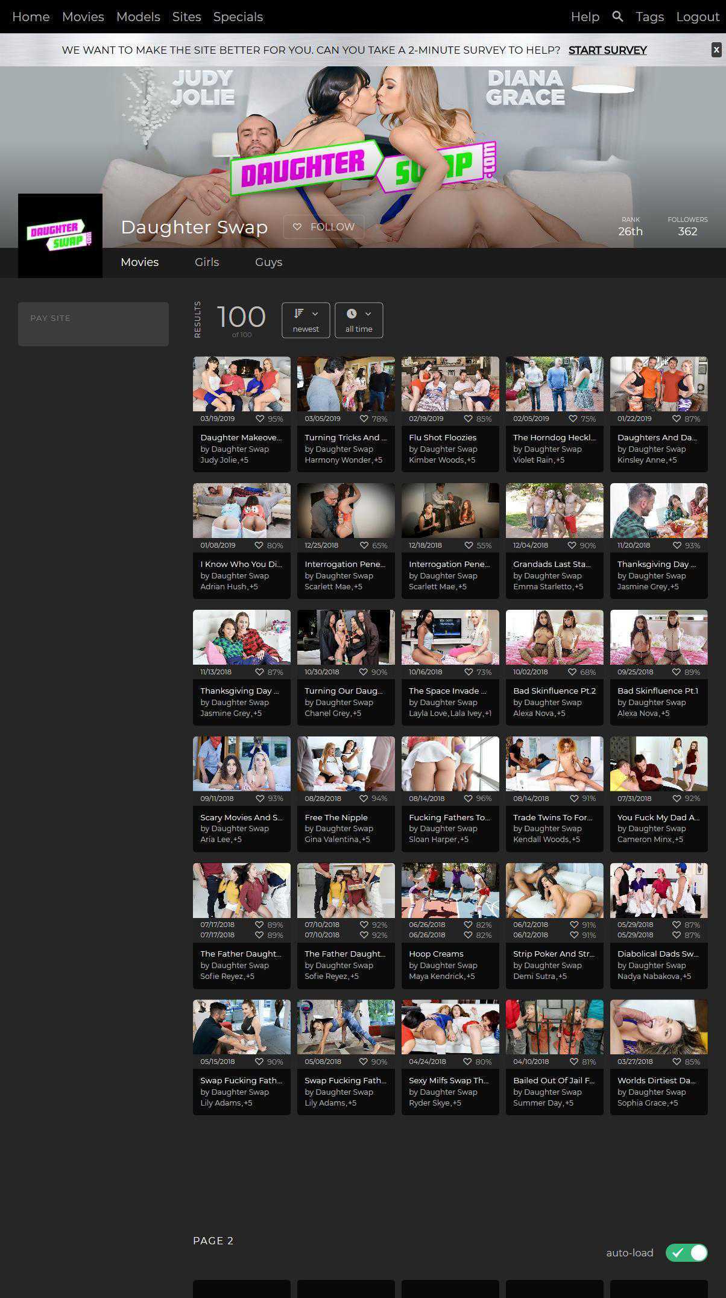726x1298 pixels.
Task: Like the card dated 12/04/2018 via heart
Action: point(572,545)
